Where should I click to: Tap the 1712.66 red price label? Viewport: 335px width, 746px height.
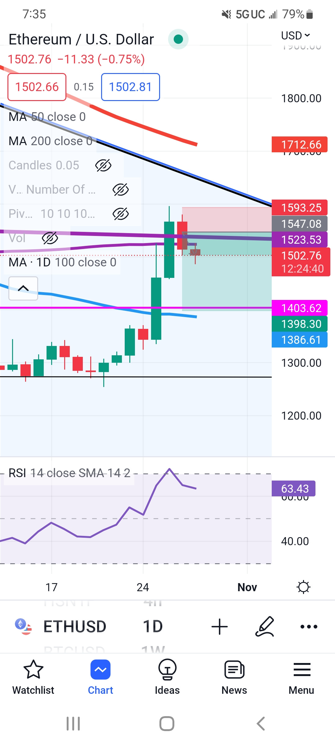pyautogui.click(x=300, y=145)
